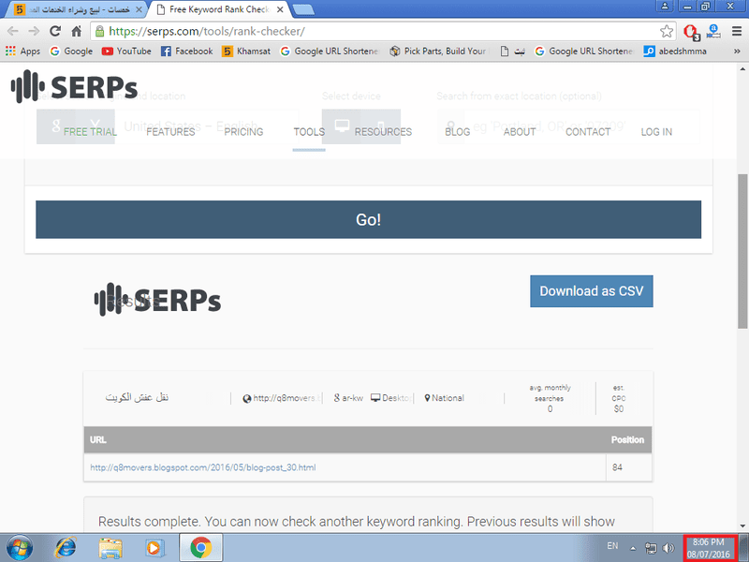Screen dimensions: 749x562
Task: Click the browser forward arrow
Action: point(34,32)
